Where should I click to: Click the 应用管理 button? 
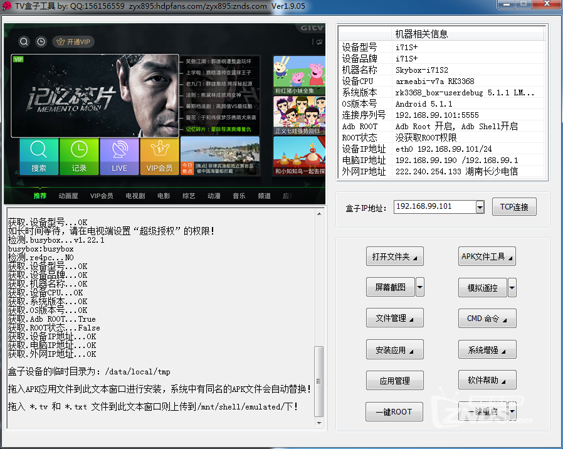coord(394,381)
